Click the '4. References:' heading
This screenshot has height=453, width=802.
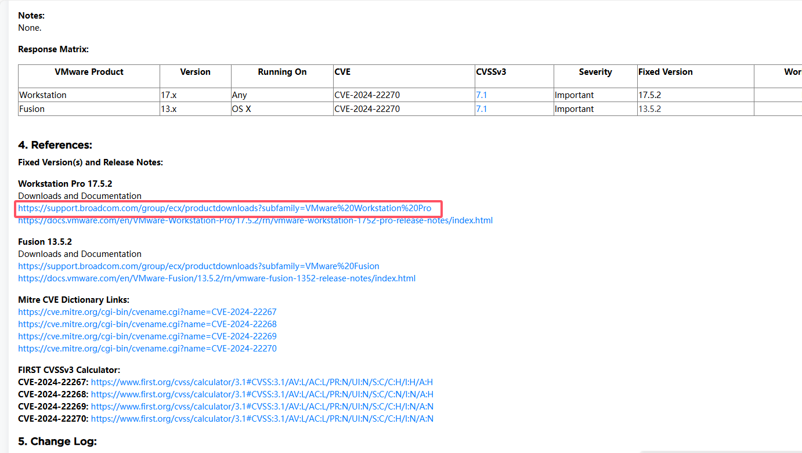[x=55, y=145]
